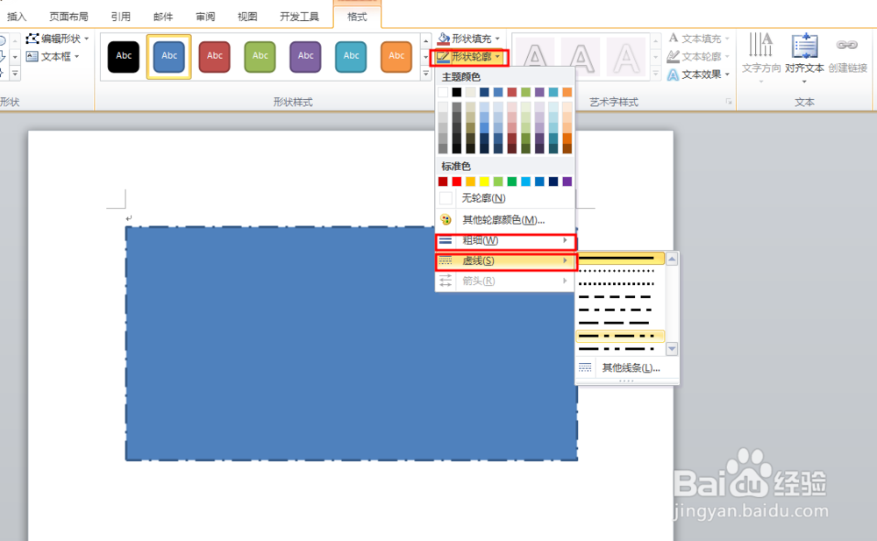This screenshot has height=541, width=877.
Task: Pick purple standard color swatch
Action: coord(567,182)
